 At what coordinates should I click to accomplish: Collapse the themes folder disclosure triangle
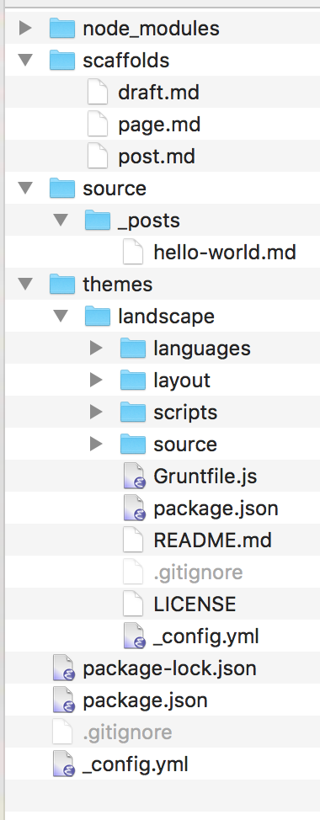tap(25, 284)
